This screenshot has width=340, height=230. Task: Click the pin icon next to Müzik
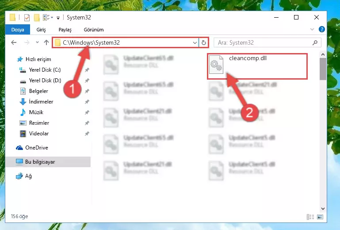click(x=87, y=112)
